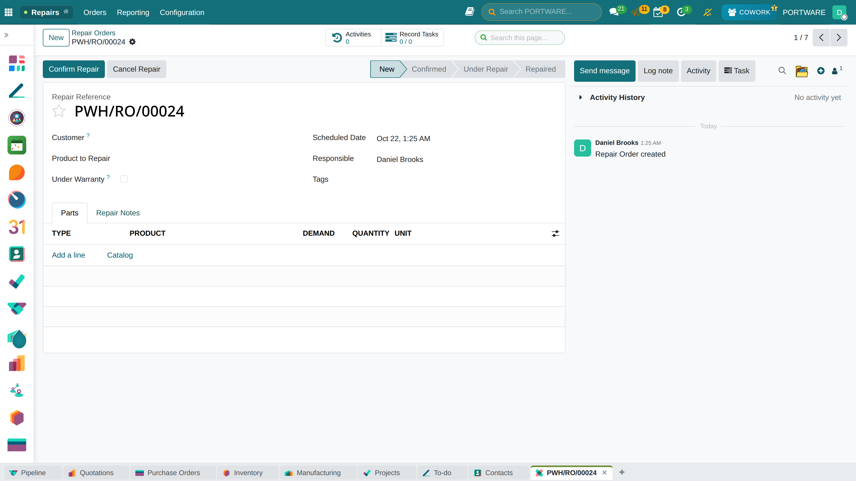Open the Contacts sidebar icon
This screenshot has width=856, height=481.
pyautogui.click(x=17, y=254)
